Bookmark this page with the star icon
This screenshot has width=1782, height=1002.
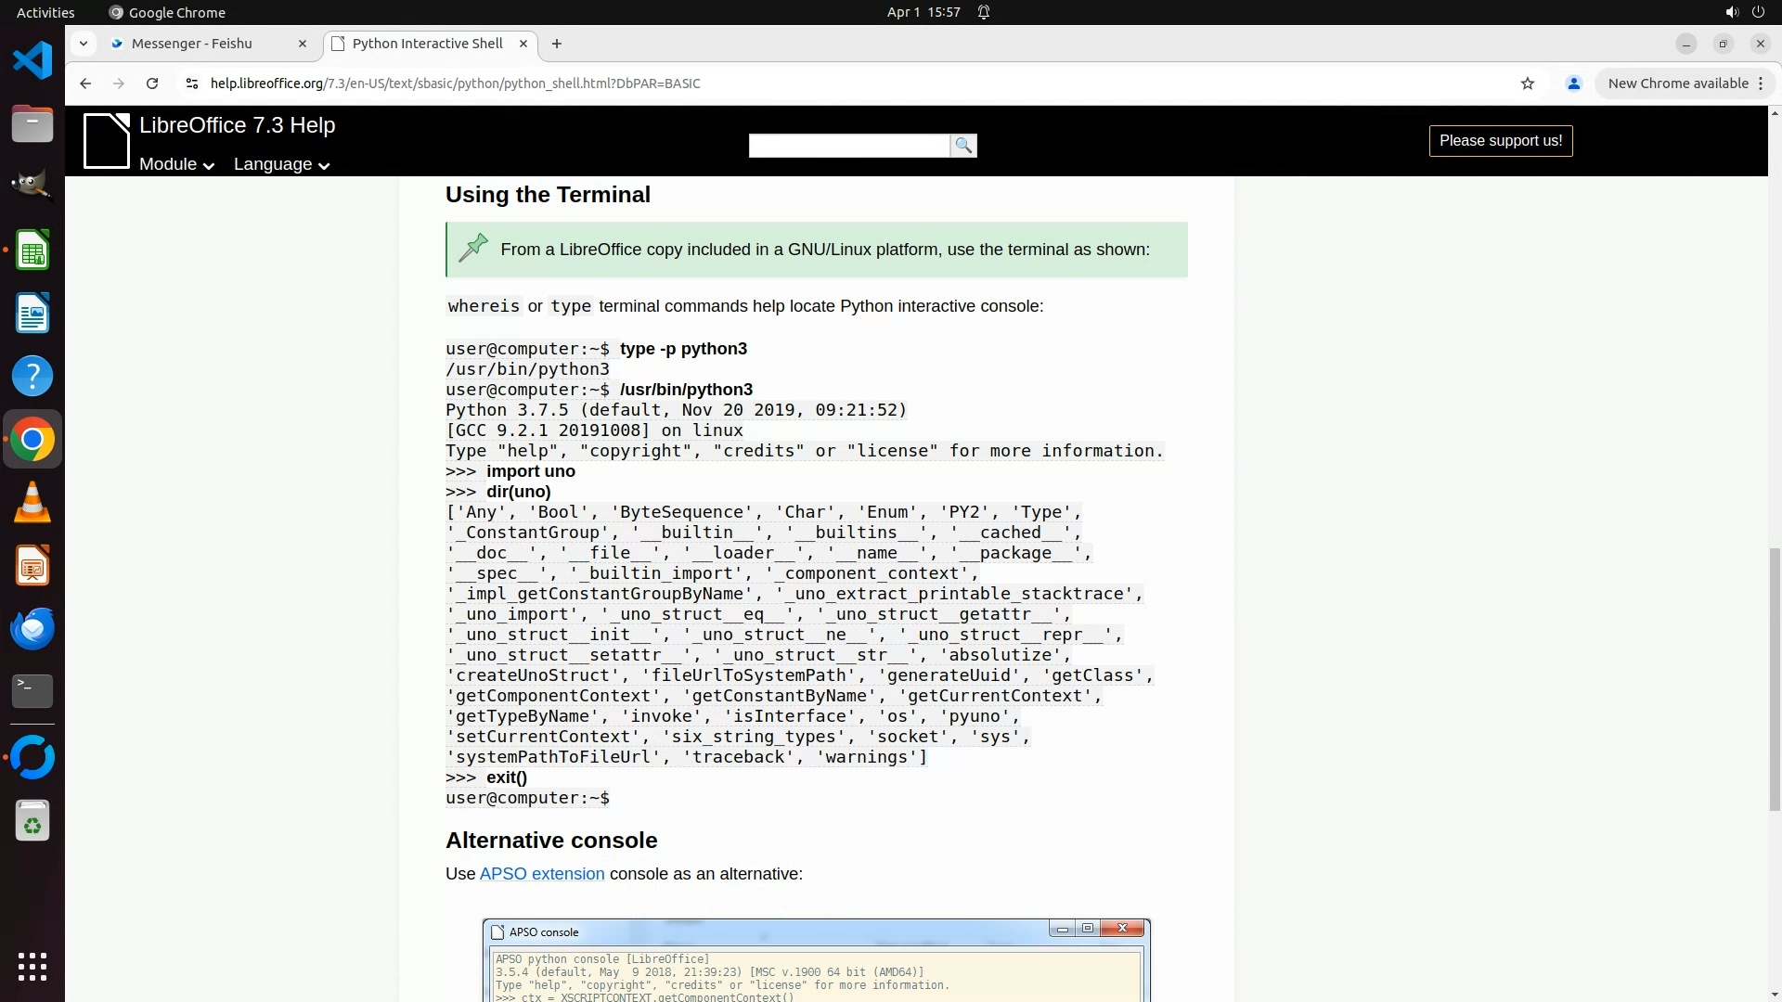click(x=1528, y=83)
